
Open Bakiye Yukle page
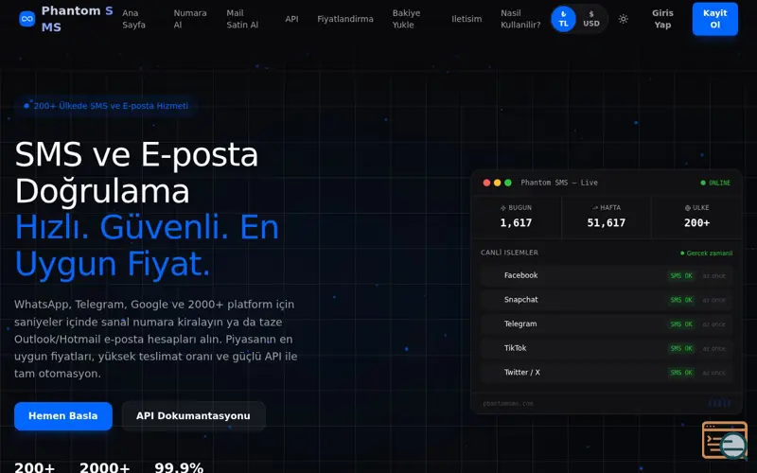[406, 19]
